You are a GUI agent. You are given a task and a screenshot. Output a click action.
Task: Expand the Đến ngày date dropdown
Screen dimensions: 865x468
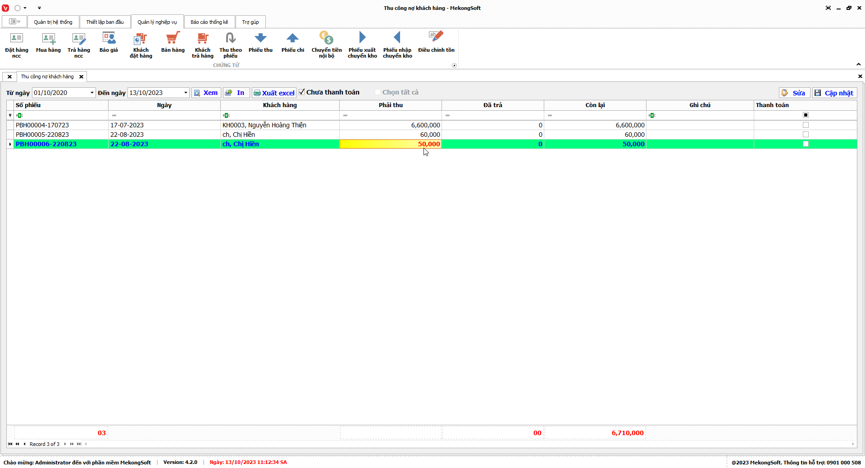(186, 93)
